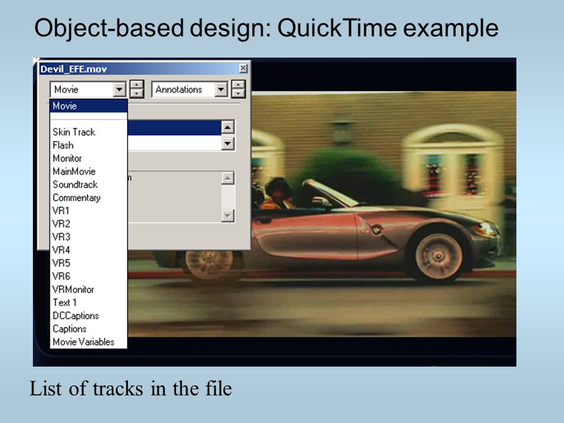Viewport: 564px width, 423px height.
Task: Select Captions track entry
Action: coord(89,329)
